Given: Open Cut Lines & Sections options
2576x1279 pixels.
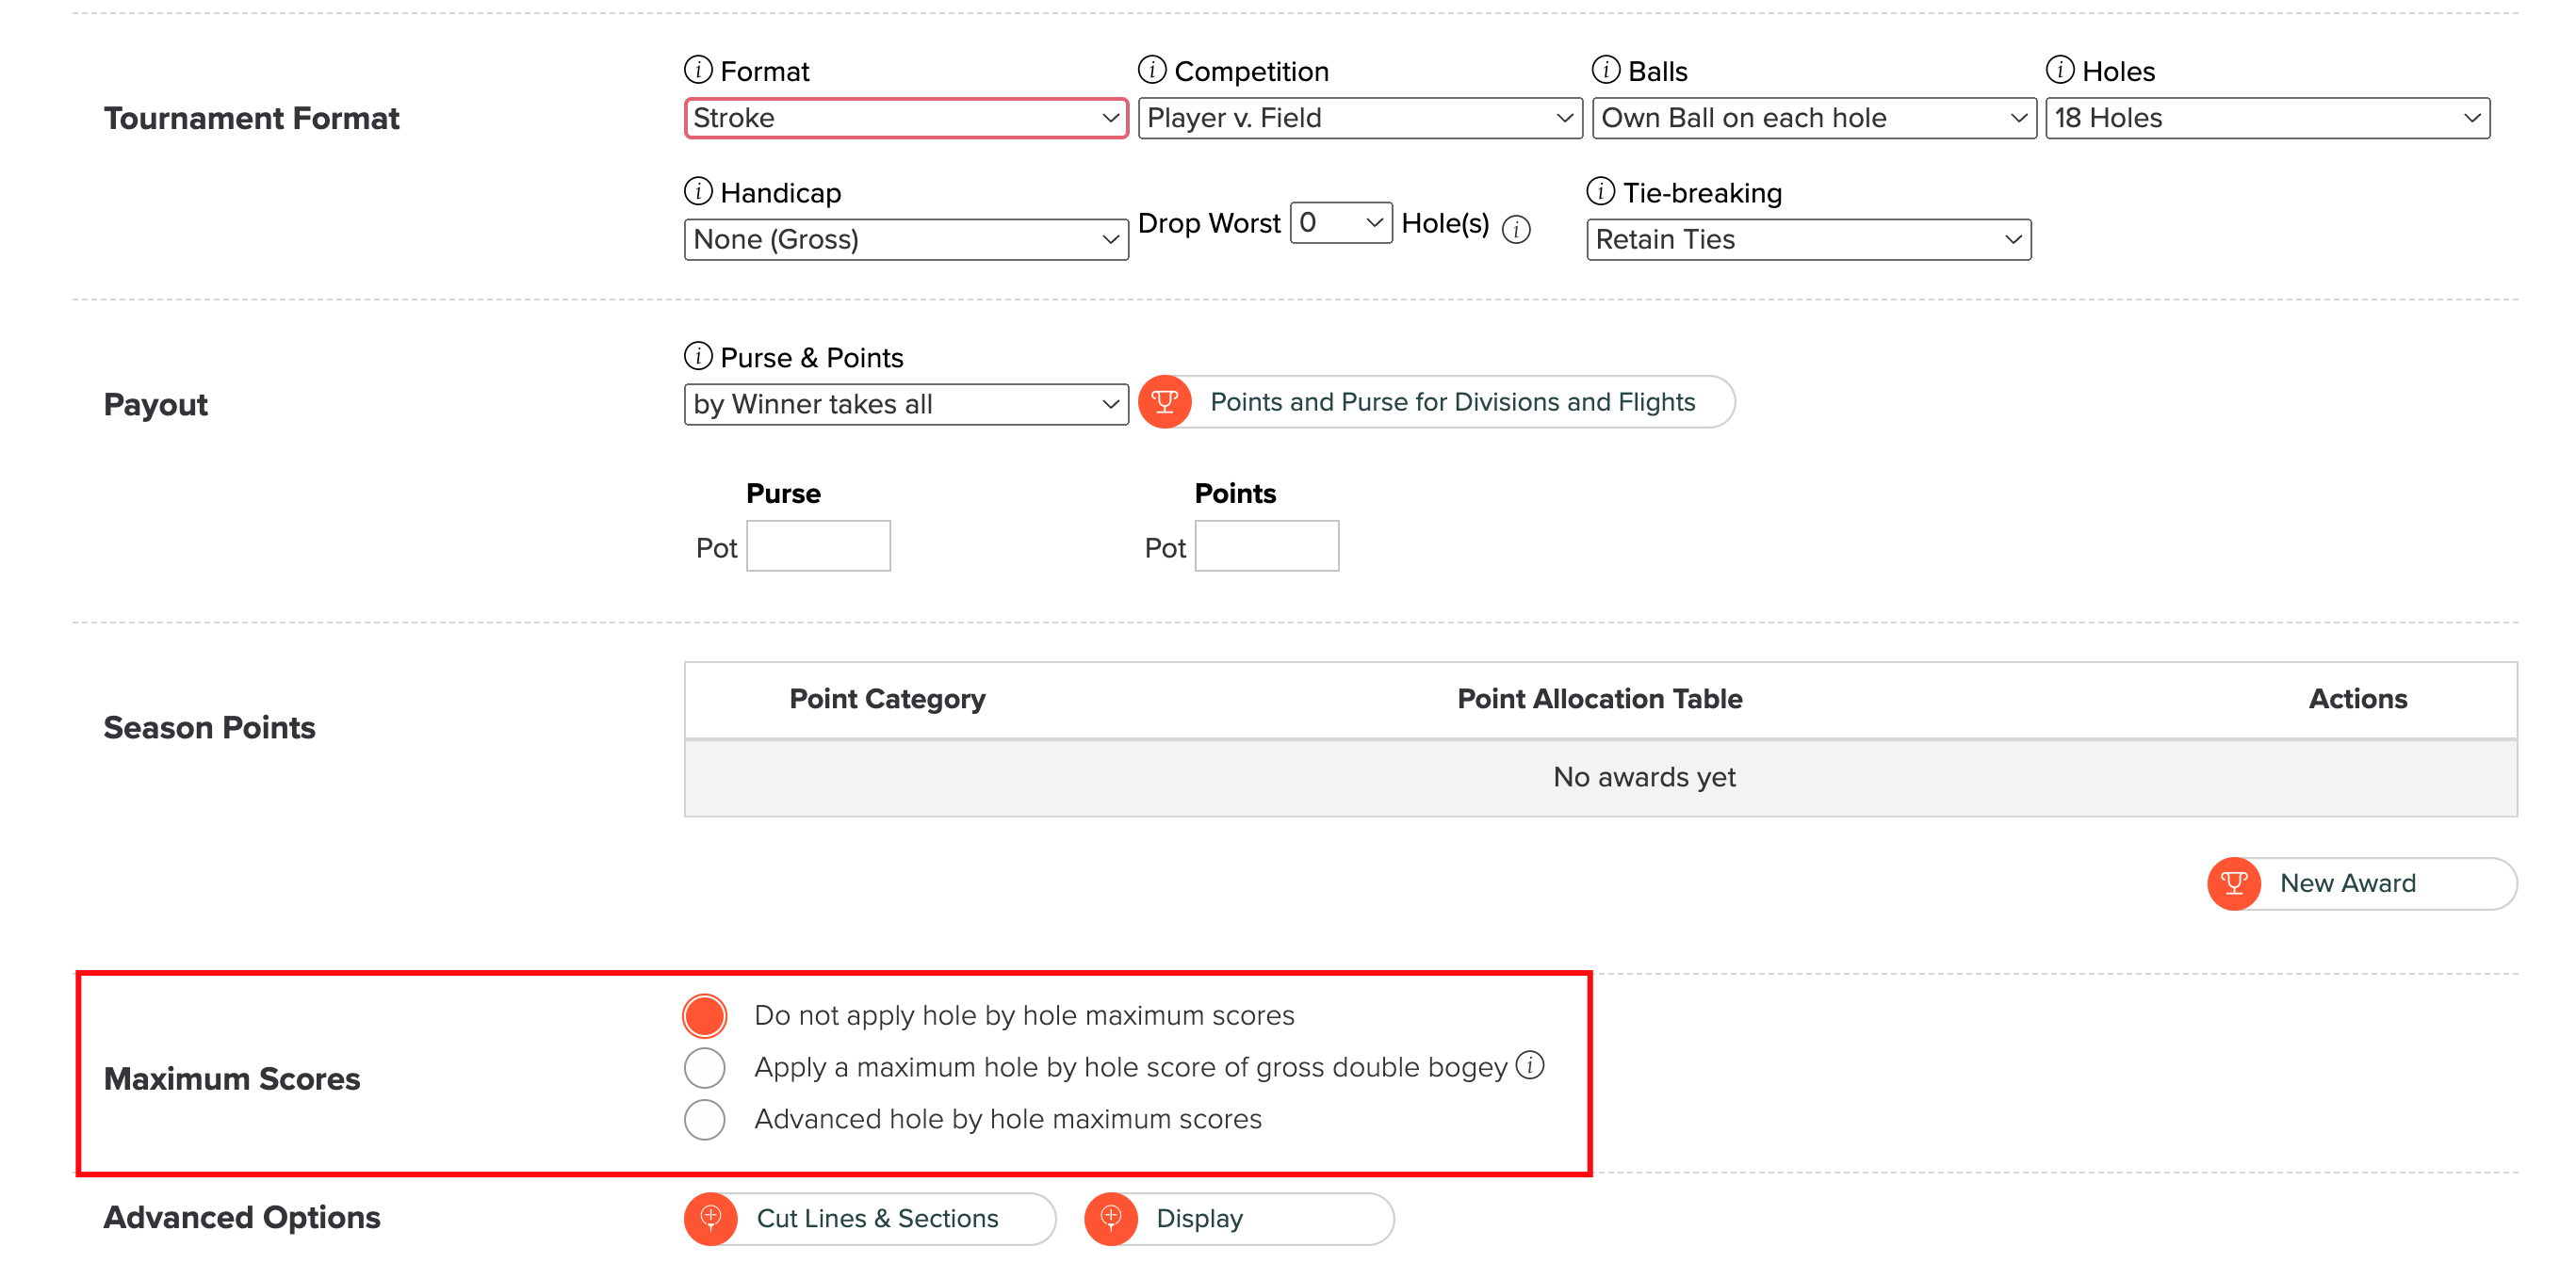Looking at the screenshot, I should (x=870, y=1218).
